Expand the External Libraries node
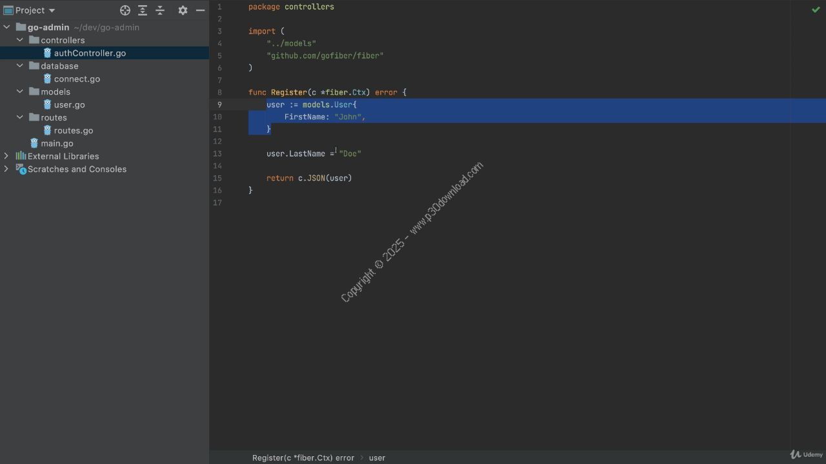826x464 pixels. click(x=6, y=156)
